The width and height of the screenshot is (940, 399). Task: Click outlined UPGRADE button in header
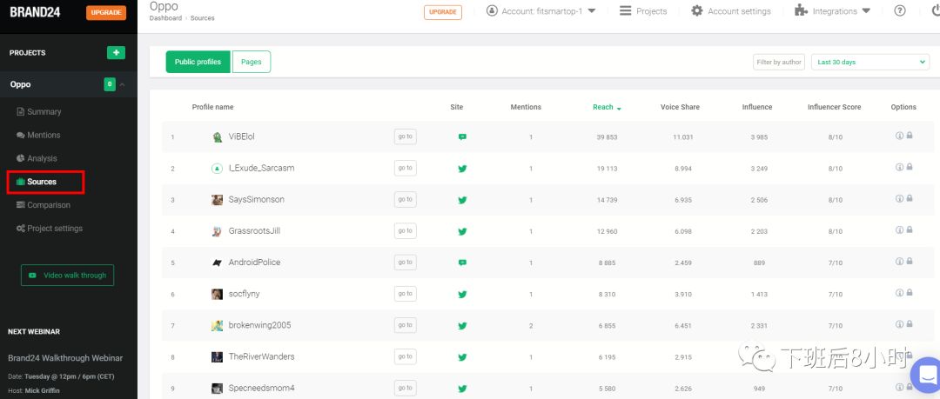tap(443, 12)
